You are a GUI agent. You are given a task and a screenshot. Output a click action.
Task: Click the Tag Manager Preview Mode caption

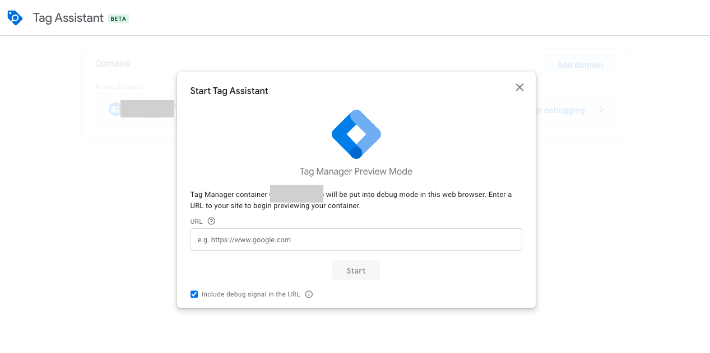[356, 172]
